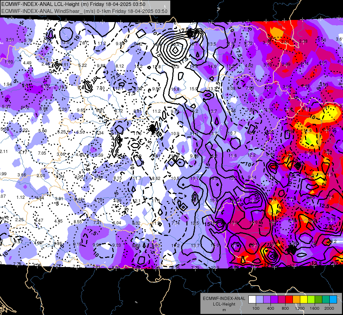This screenshot has width=343, height=315.
Task: Click the 6.34 grid value
Action: (x=100, y=133)
